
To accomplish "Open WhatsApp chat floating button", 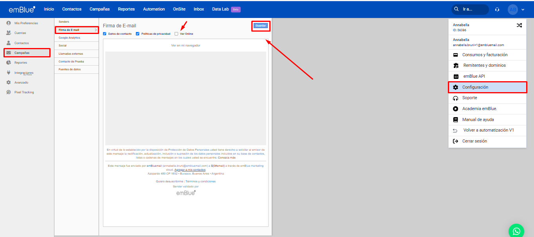I will [516, 231].
